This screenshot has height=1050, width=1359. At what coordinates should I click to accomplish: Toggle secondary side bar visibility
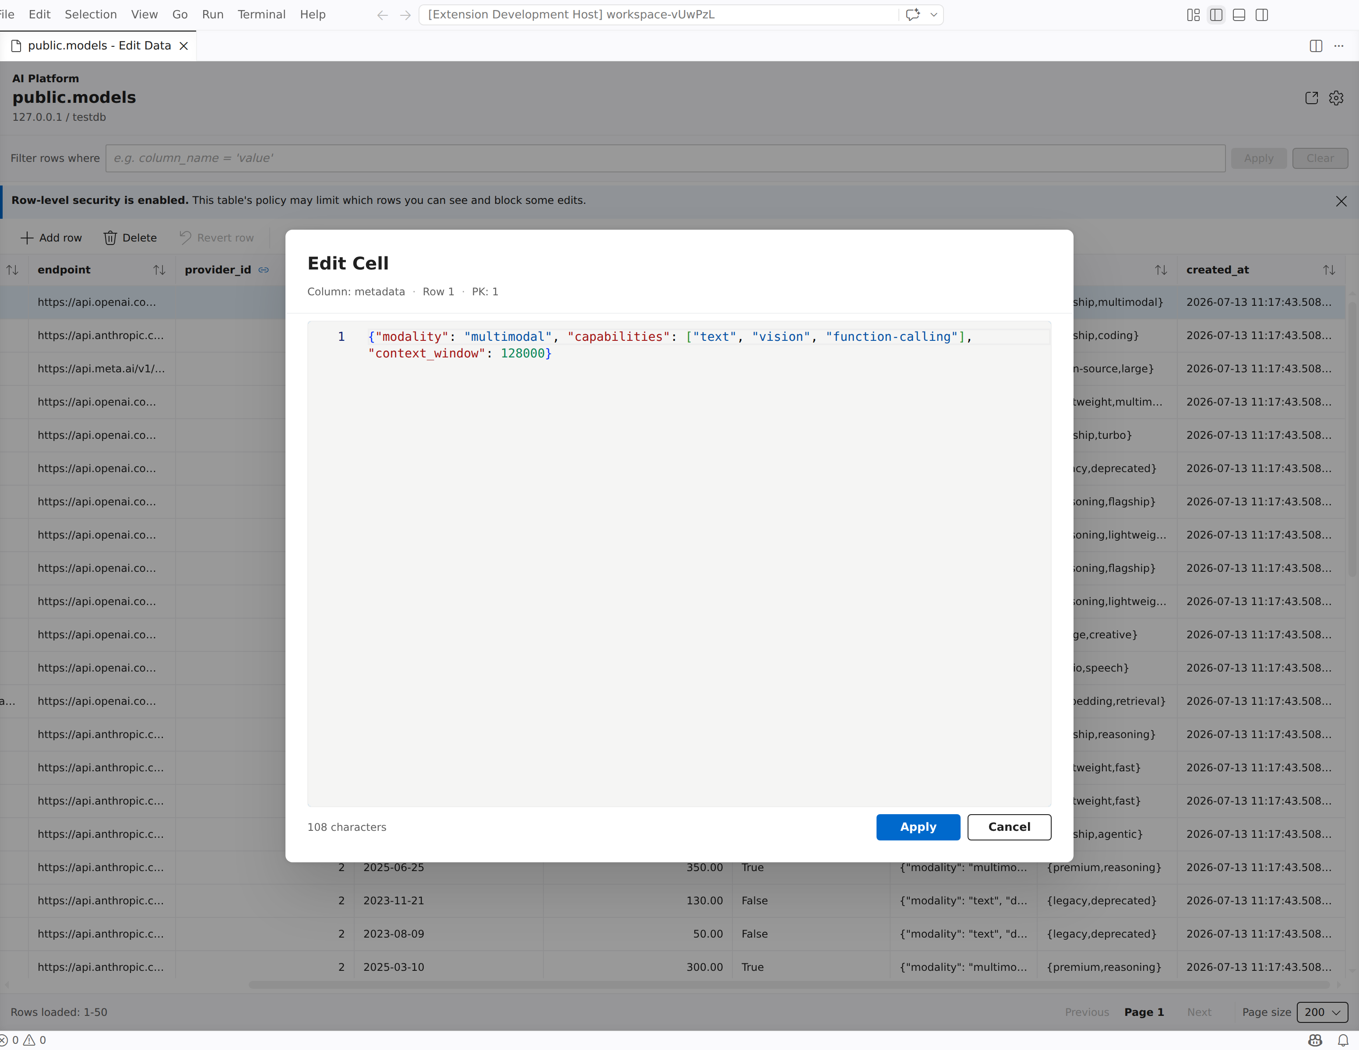1262,14
